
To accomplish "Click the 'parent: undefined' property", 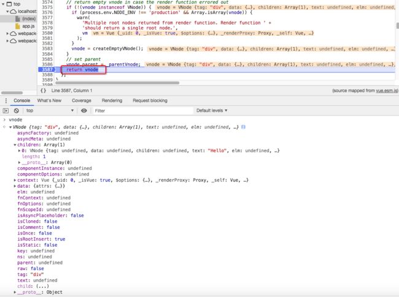I will (40, 263).
